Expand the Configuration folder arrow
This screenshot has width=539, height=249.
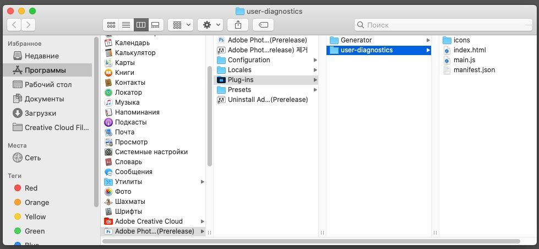tap(315, 60)
